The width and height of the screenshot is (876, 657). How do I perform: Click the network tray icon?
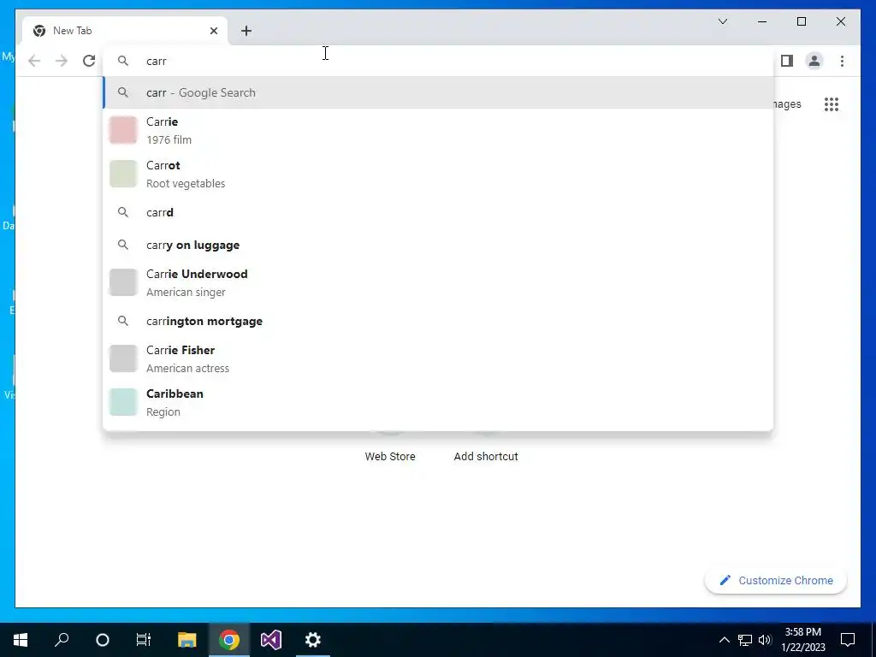(745, 640)
